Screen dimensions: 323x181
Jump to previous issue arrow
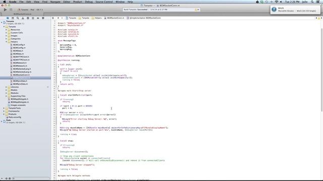[x=316, y=18]
